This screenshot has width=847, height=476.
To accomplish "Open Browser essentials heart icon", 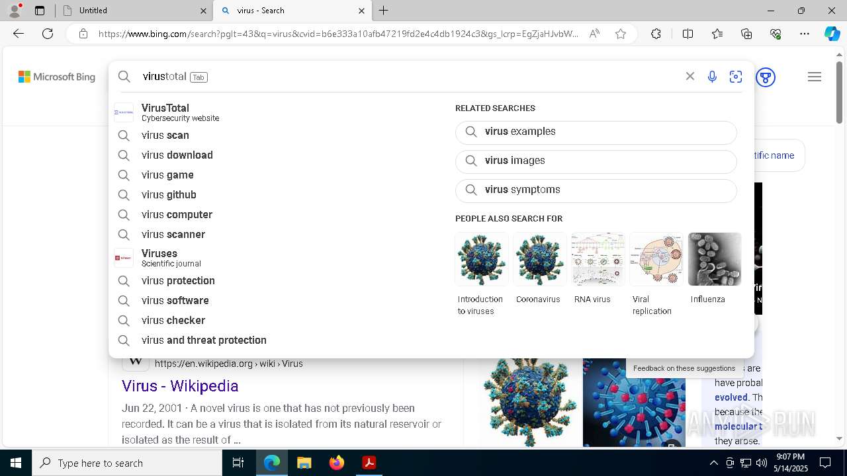I will (776, 34).
